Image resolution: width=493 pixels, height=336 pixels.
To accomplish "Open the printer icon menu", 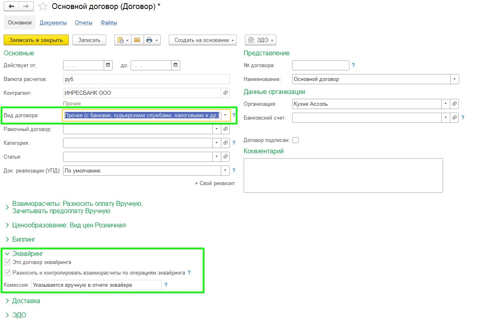I will pyautogui.click(x=152, y=40).
